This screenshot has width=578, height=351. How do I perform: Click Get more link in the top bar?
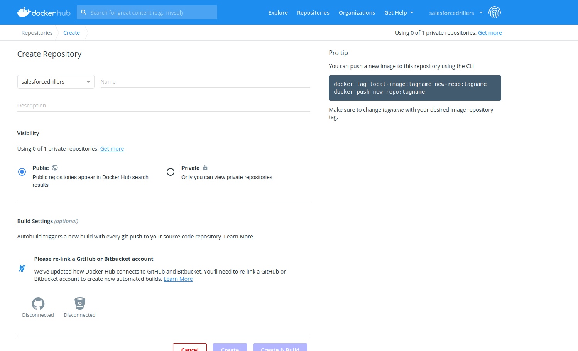coord(490,33)
